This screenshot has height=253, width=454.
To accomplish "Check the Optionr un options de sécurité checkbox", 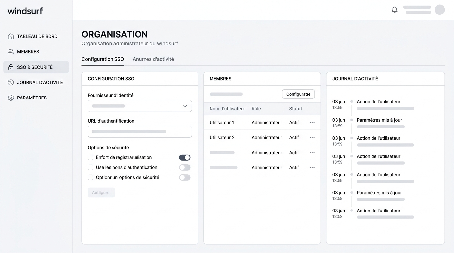I will pos(90,177).
